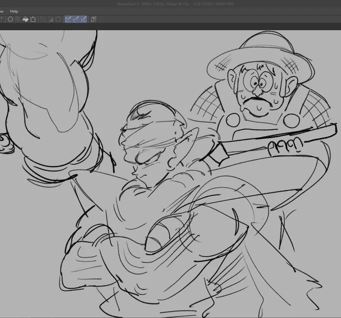Viewport: 341px width, 318px height.
Task: Toggle Snap to Ruler
Action: [x=68, y=20]
